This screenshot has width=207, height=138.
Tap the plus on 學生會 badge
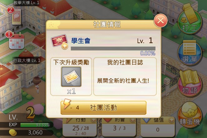pyautogui.click(x=65, y=46)
